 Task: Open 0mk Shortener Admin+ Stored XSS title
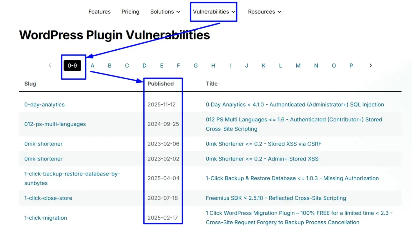coord(262,159)
